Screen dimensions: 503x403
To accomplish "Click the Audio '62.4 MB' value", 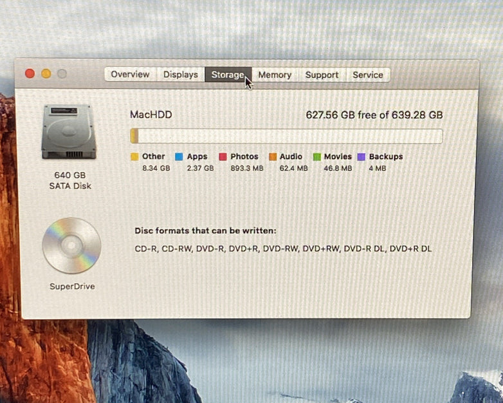I will [293, 168].
